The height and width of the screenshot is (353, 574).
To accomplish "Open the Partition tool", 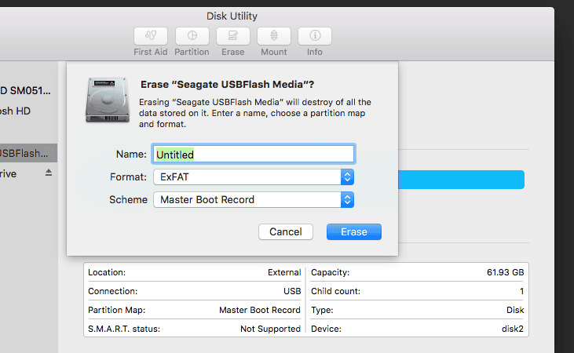I will 192,36.
